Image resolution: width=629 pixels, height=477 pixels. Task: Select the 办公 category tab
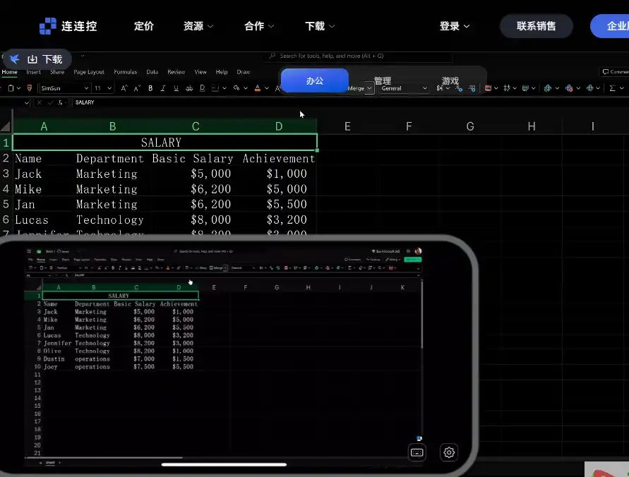coord(315,80)
